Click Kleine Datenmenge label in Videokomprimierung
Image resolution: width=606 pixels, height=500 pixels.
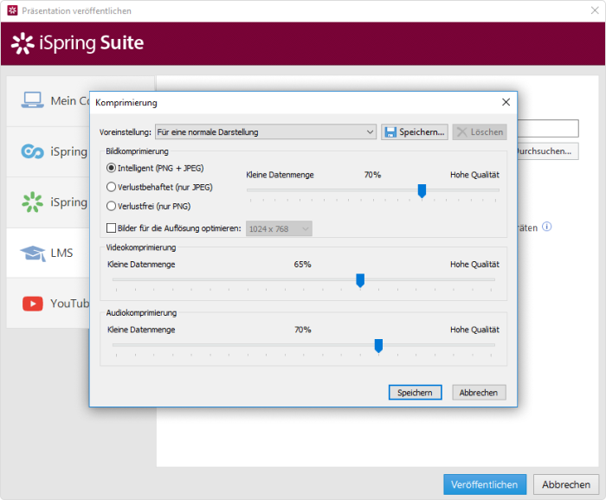pyautogui.click(x=141, y=265)
